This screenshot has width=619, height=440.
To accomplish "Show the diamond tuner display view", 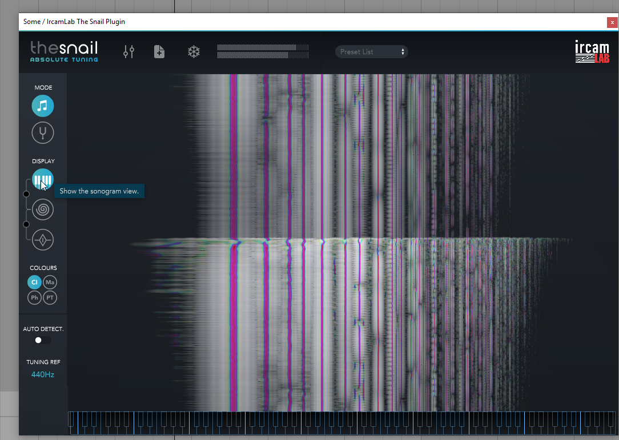I will tap(43, 240).
